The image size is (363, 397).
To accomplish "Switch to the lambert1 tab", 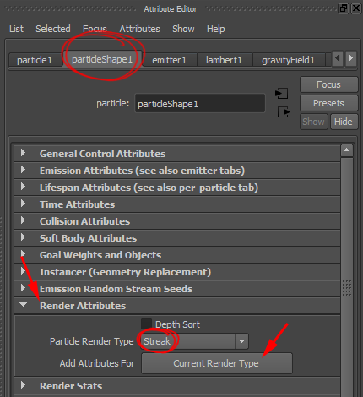I will [225, 60].
